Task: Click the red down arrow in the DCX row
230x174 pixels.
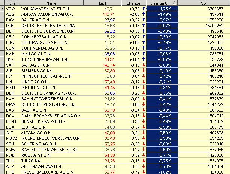Action: (144, 116)
